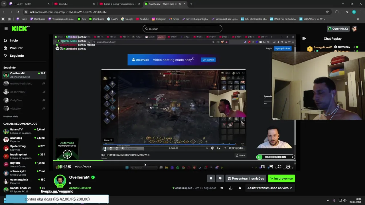Open allanstag recommended channel

click(24, 140)
